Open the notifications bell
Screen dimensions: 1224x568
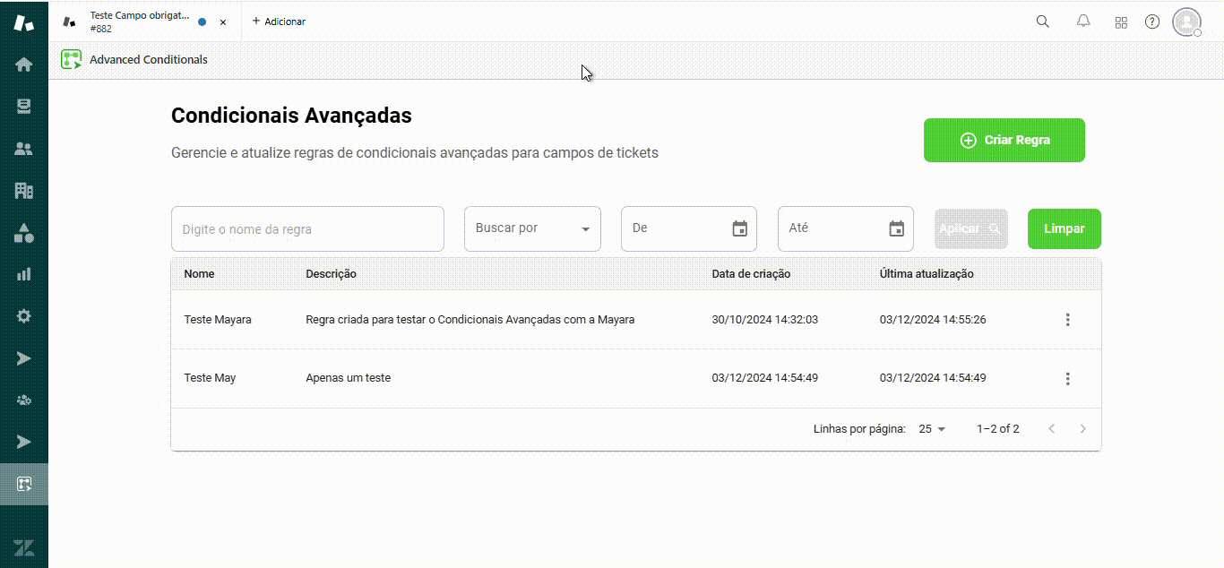tap(1083, 22)
